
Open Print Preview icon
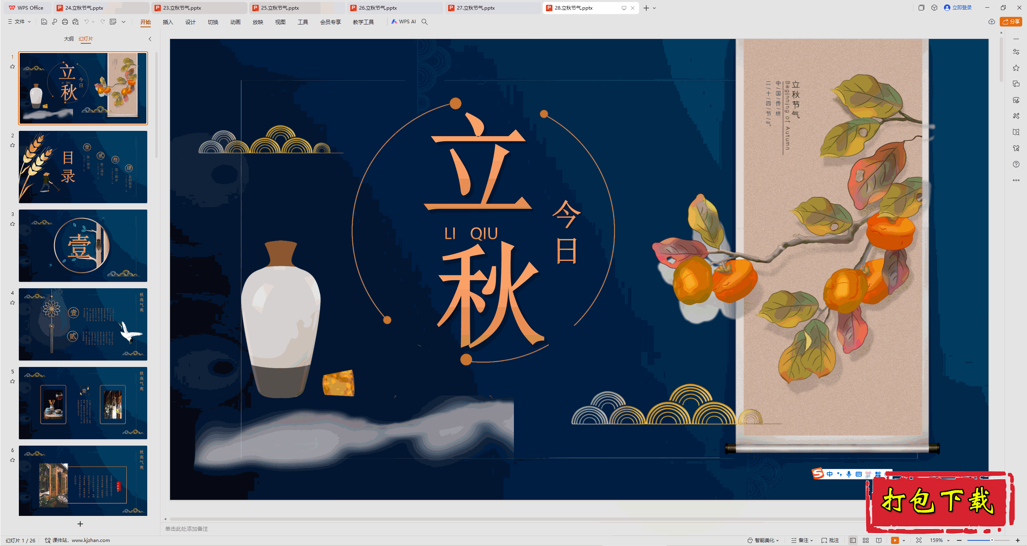[x=75, y=22]
